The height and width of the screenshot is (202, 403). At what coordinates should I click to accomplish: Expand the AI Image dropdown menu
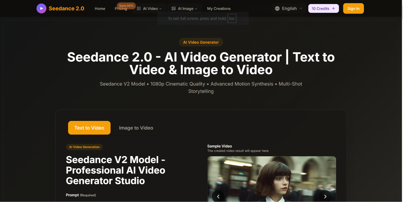tap(185, 9)
